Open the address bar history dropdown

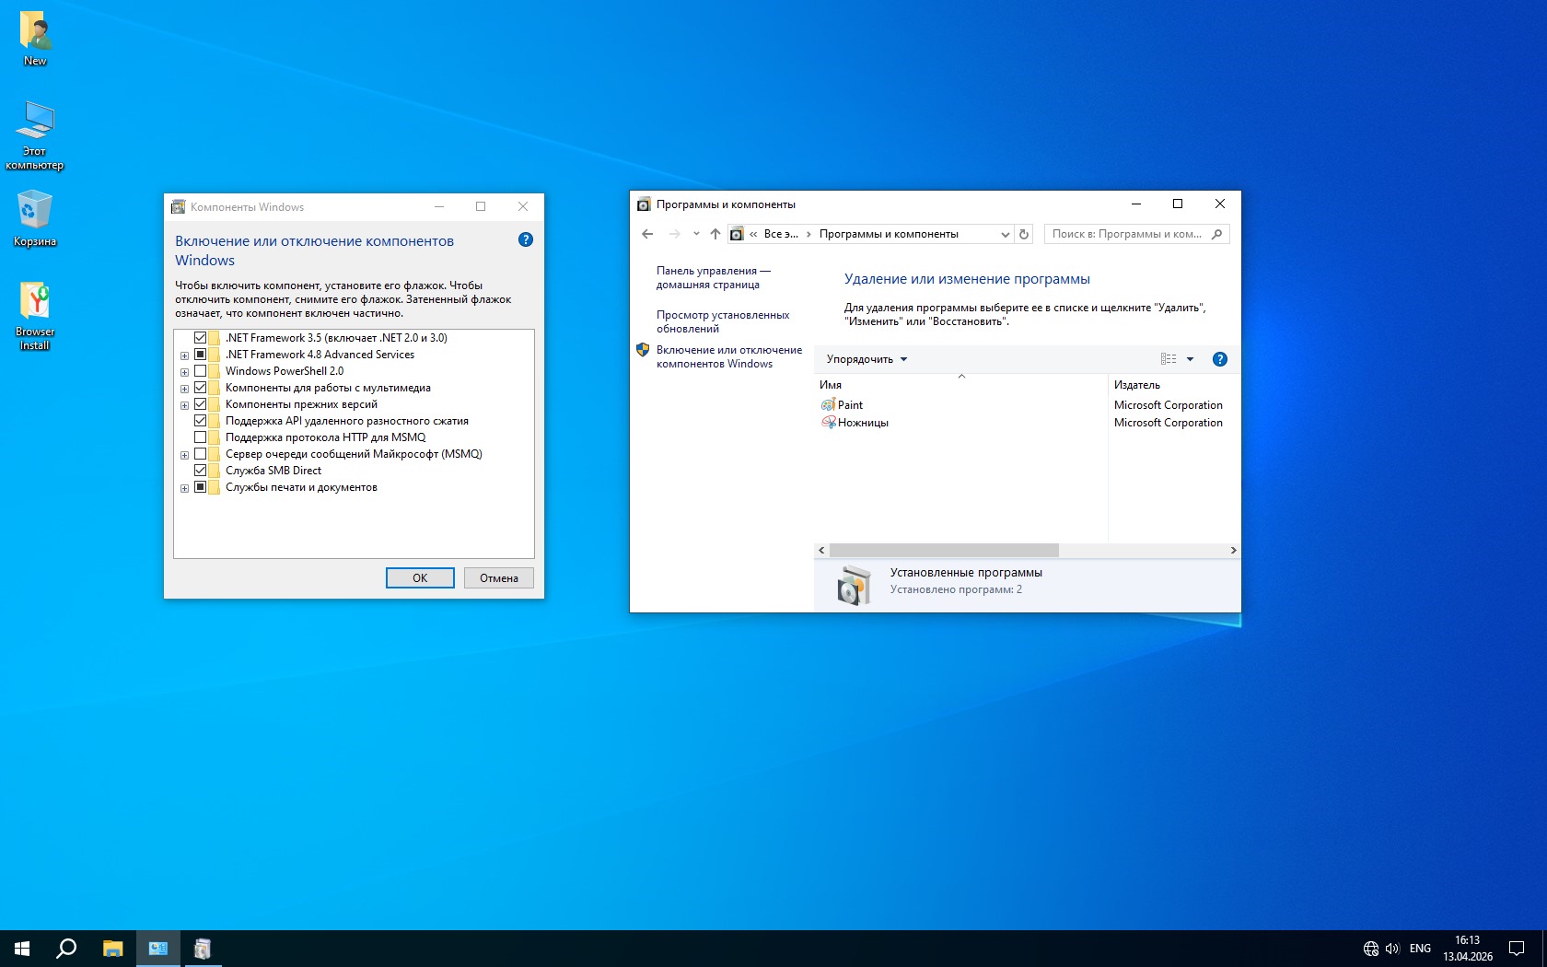click(x=1005, y=234)
